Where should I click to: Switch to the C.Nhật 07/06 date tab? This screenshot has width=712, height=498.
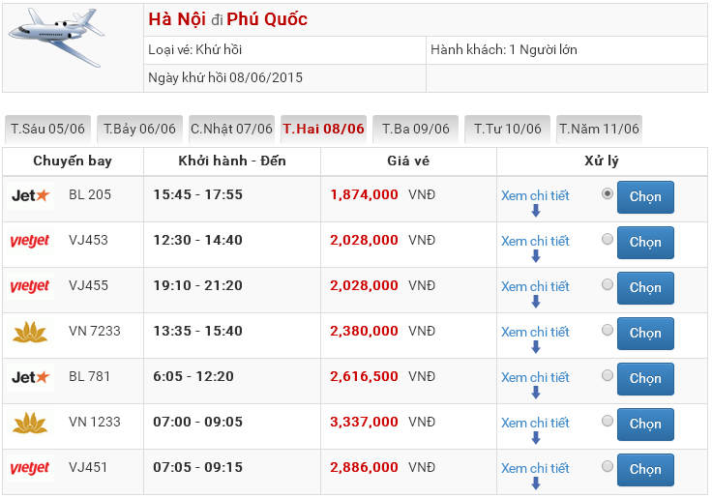(x=231, y=130)
